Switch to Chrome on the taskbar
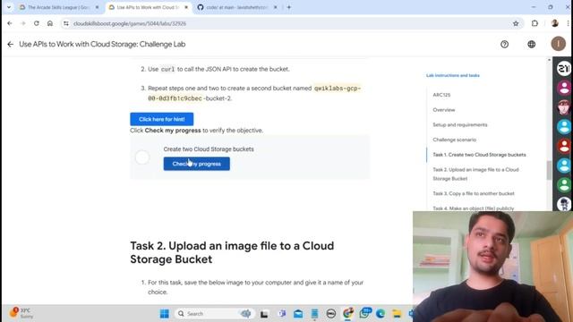Screen dimensions: 573x322 point(348,313)
